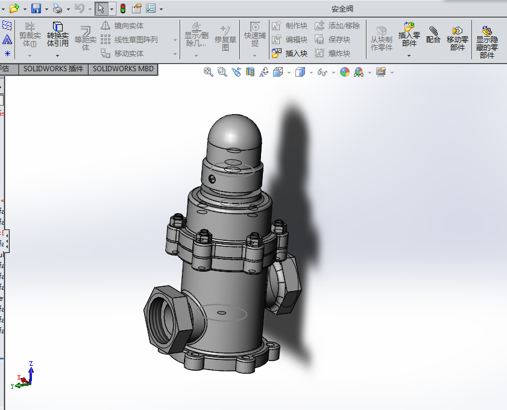The width and height of the screenshot is (507, 410).
Task: Toggle the cursor Select tool button
Action: tap(101, 8)
